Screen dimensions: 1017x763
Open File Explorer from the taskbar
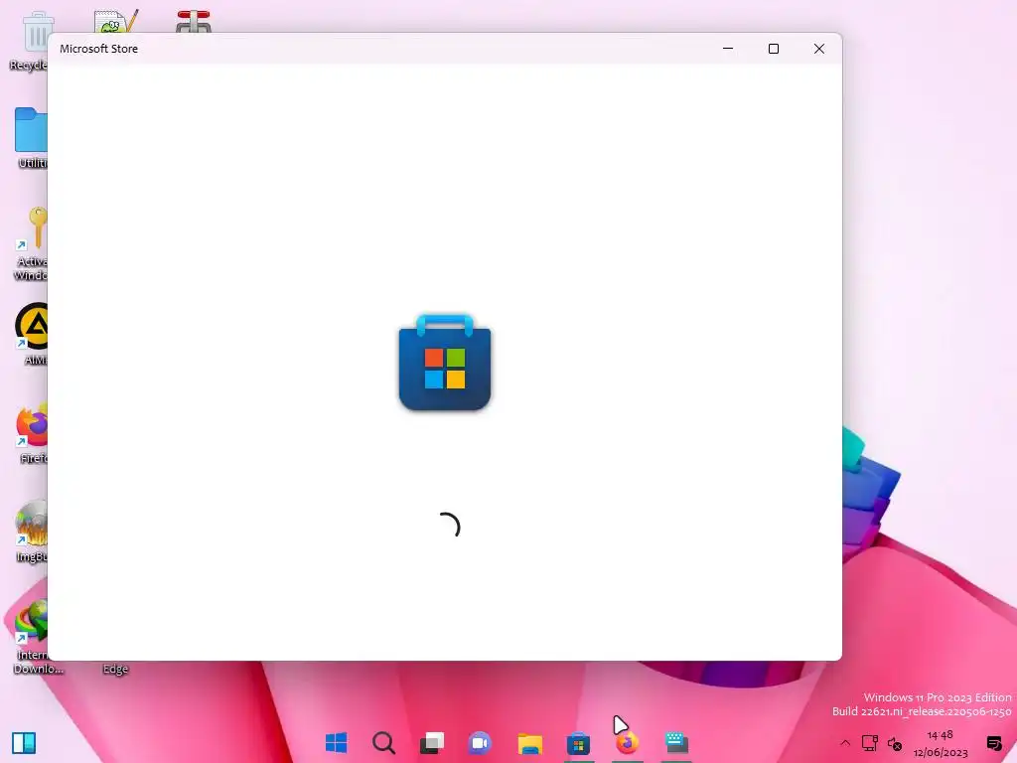point(530,743)
